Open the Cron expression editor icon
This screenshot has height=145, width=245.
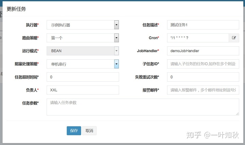point(234,38)
